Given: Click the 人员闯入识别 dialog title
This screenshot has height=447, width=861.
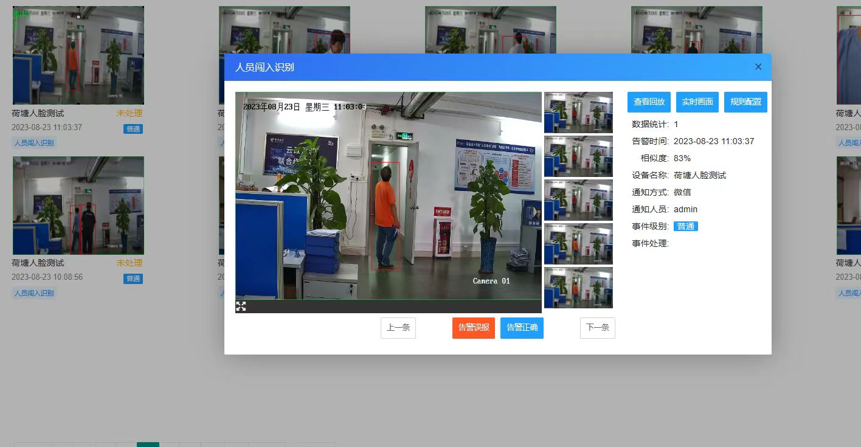Looking at the screenshot, I should pyautogui.click(x=265, y=68).
